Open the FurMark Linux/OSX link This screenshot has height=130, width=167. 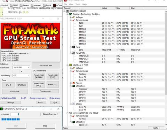pyautogui.click(x=8, y=98)
